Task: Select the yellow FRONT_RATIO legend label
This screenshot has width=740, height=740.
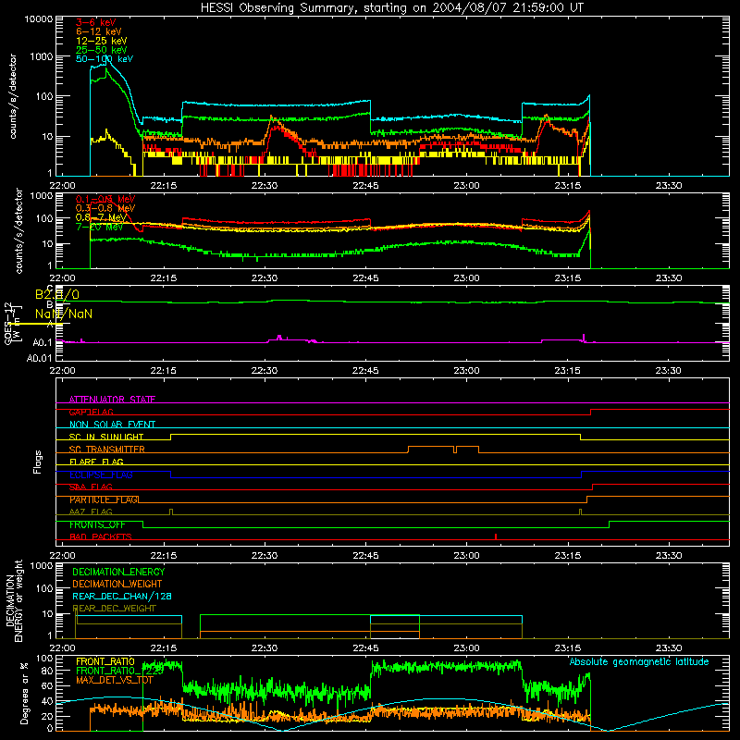Action: (x=105, y=661)
